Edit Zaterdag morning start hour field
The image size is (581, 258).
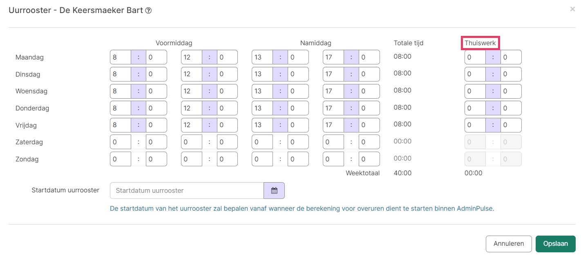[x=121, y=142]
